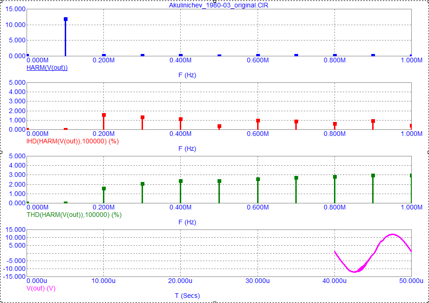Screen dimensions: 429x303
Task: Click the 1.000M X-axis label on the THD plot
Action: pos(412,207)
